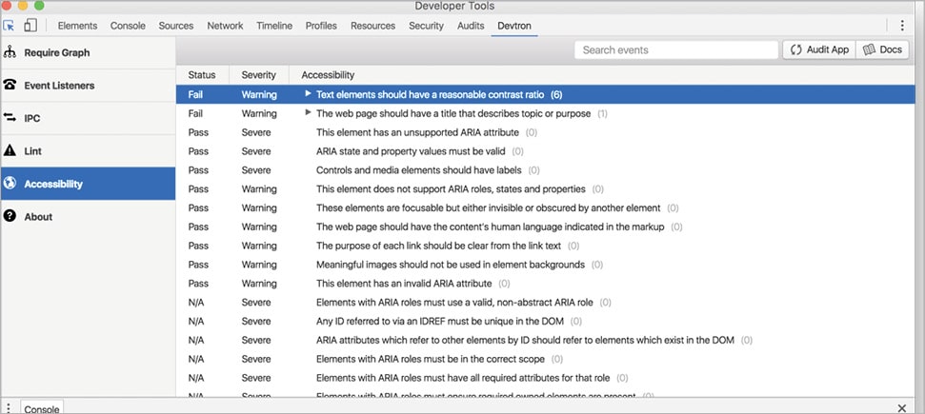Click the Require Graph sidebar icon
925x414 pixels.
10,52
